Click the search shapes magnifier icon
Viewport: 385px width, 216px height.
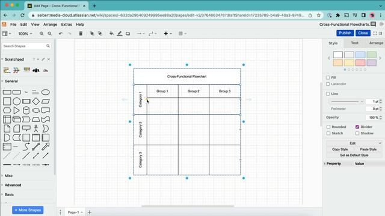point(48,46)
